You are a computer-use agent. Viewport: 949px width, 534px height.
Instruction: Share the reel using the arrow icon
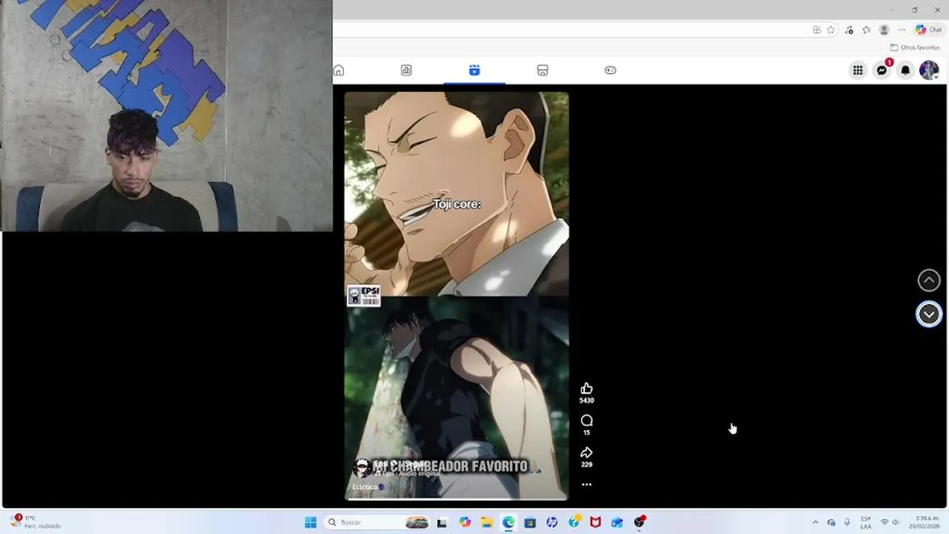(586, 452)
